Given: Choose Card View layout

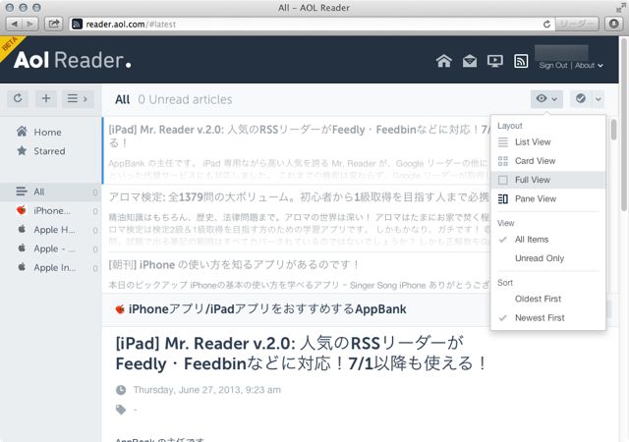Looking at the screenshot, I should (x=548, y=161).
